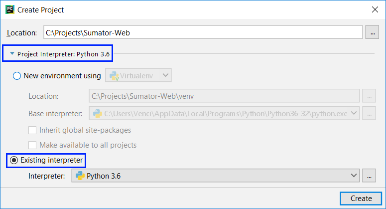The width and height of the screenshot is (386, 209).
Task: Click the PyCharm logo in title bar
Action: pyautogui.click(x=9, y=9)
